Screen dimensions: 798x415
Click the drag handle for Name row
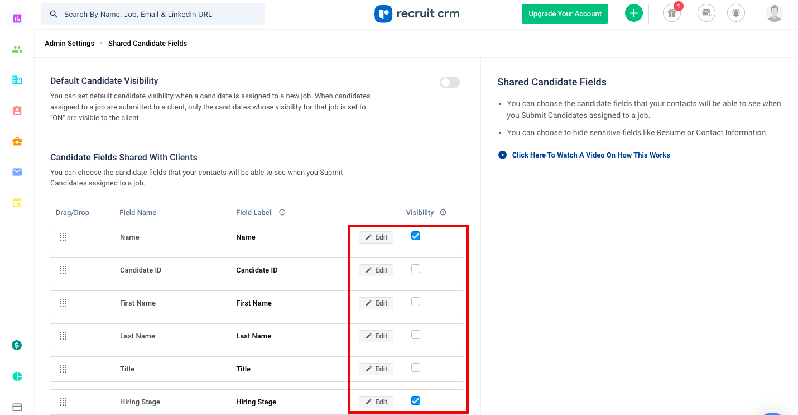pos(63,237)
